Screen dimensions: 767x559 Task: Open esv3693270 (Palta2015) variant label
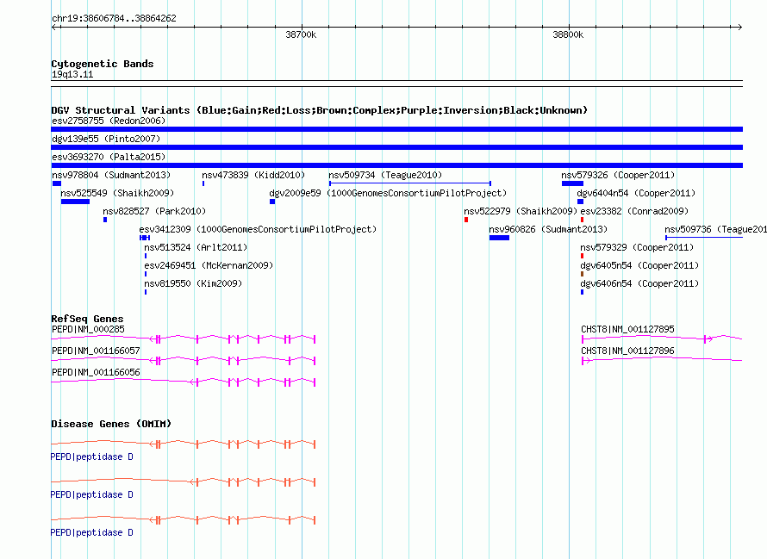pyautogui.click(x=109, y=157)
